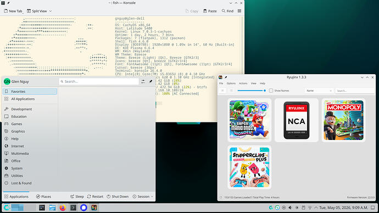Launch Firefox from the taskbar

[63, 208]
